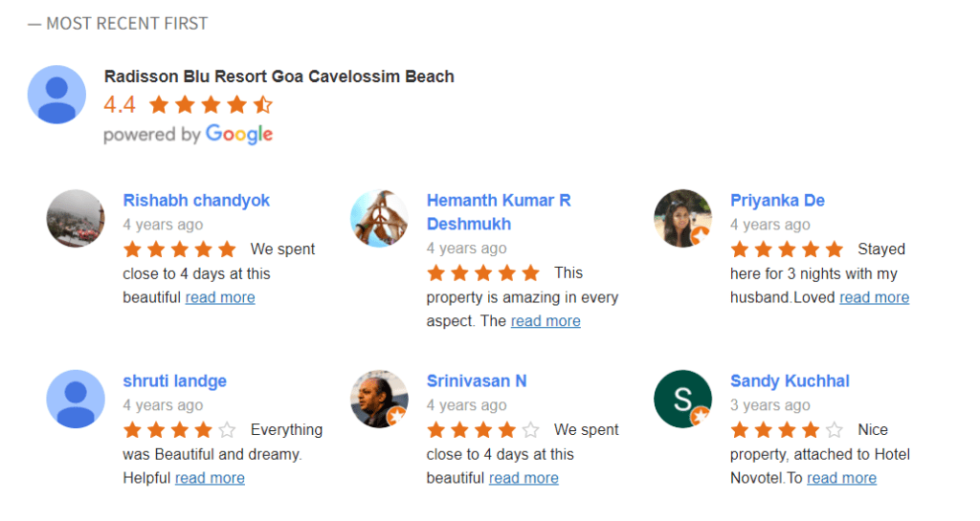Screen dimensions: 980x521
Task: Click shruti landge's default avatar icon
Action: click(75, 399)
